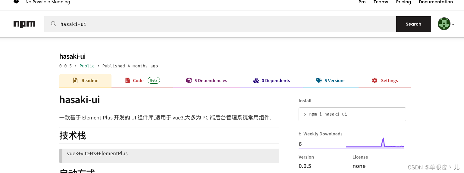The width and height of the screenshot is (464, 173).
Task: Open the 0 Dependents tab
Action: [x=271, y=81]
